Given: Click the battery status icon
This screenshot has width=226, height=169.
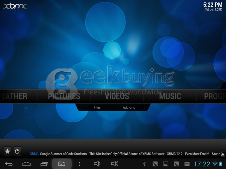Looking at the screenshot, I should tap(221, 164).
